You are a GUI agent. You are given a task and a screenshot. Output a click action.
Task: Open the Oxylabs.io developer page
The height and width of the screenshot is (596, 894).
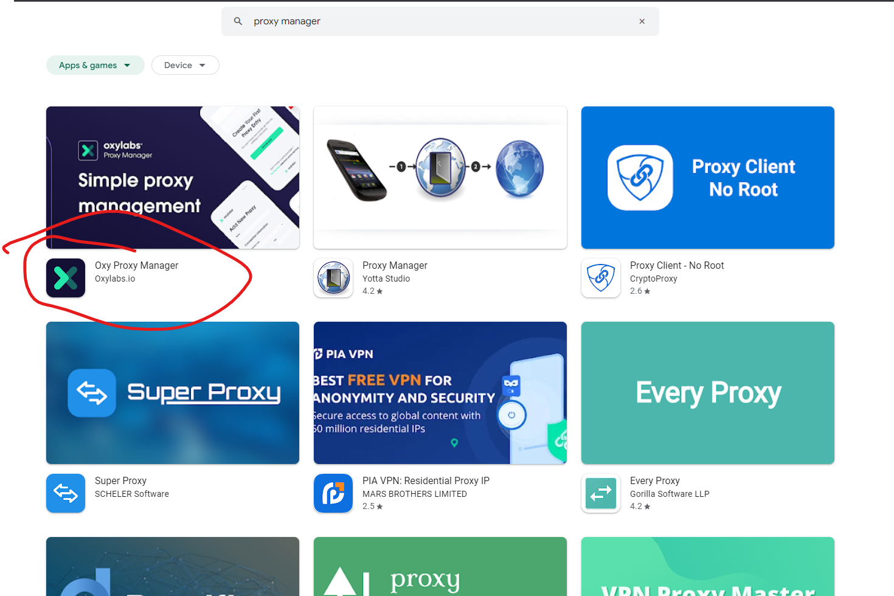pyautogui.click(x=115, y=279)
